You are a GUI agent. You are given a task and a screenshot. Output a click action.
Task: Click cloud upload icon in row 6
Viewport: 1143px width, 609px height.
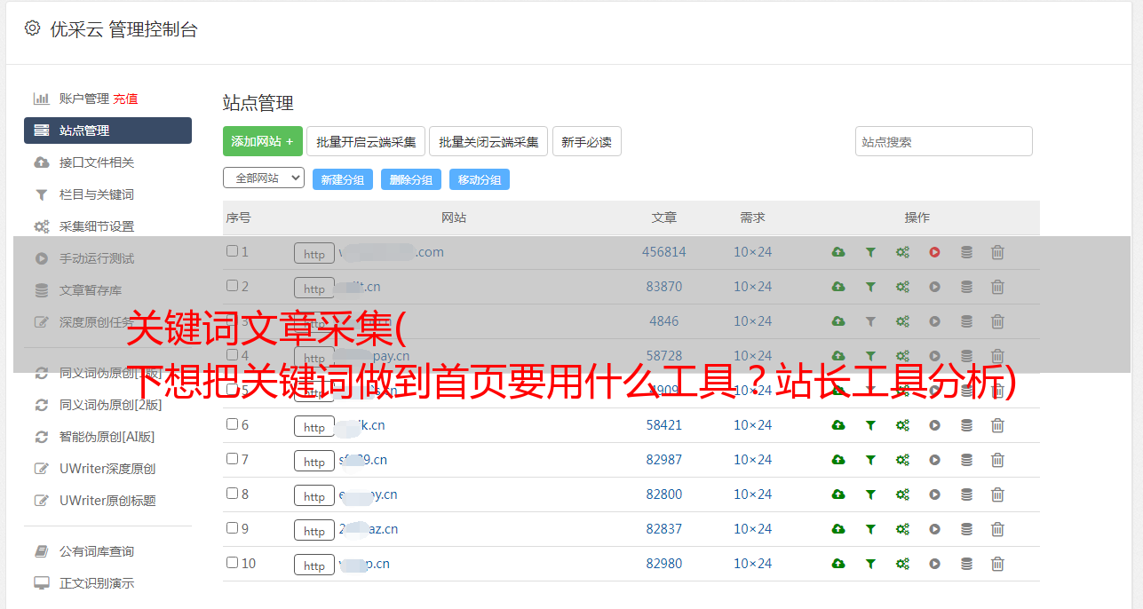838,425
